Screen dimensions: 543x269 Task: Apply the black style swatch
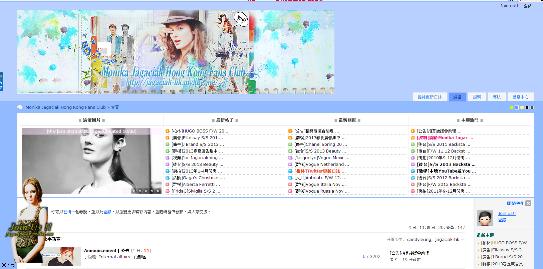527,107
